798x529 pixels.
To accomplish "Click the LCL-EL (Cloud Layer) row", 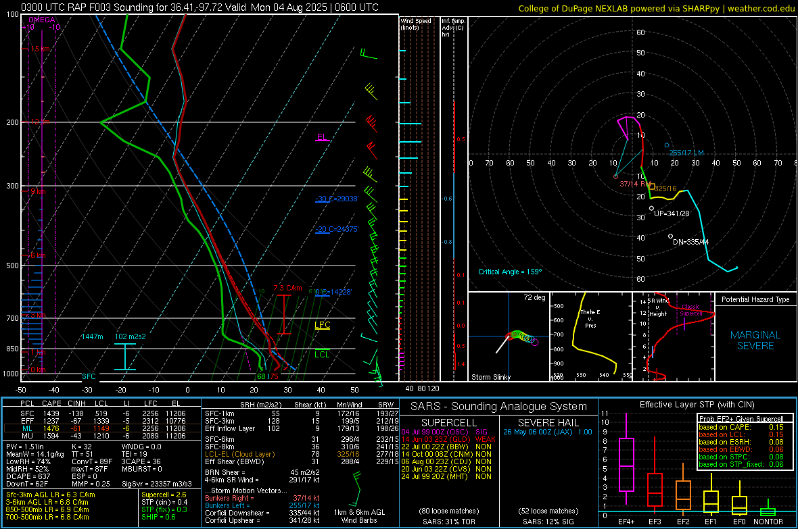I will coord(302,454).
